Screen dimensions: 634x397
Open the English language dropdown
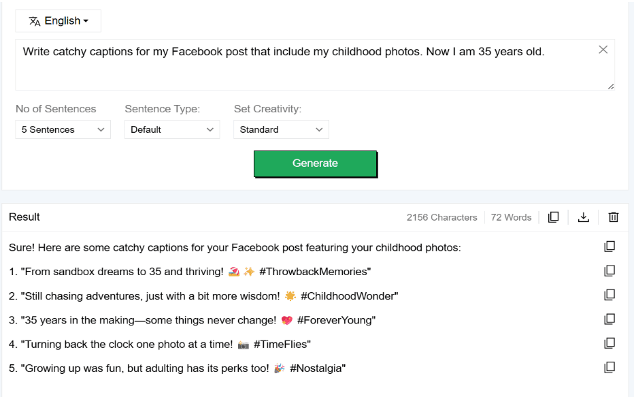[x=59, y=21]
